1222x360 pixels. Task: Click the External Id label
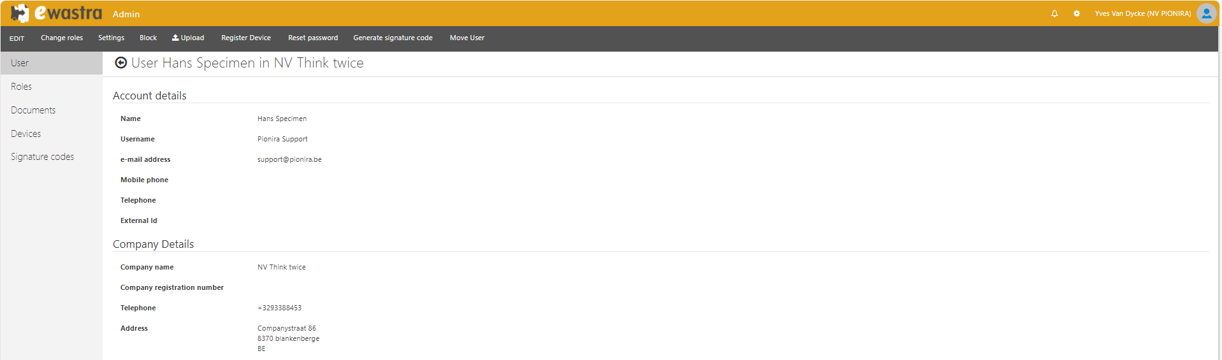point(138,220)
